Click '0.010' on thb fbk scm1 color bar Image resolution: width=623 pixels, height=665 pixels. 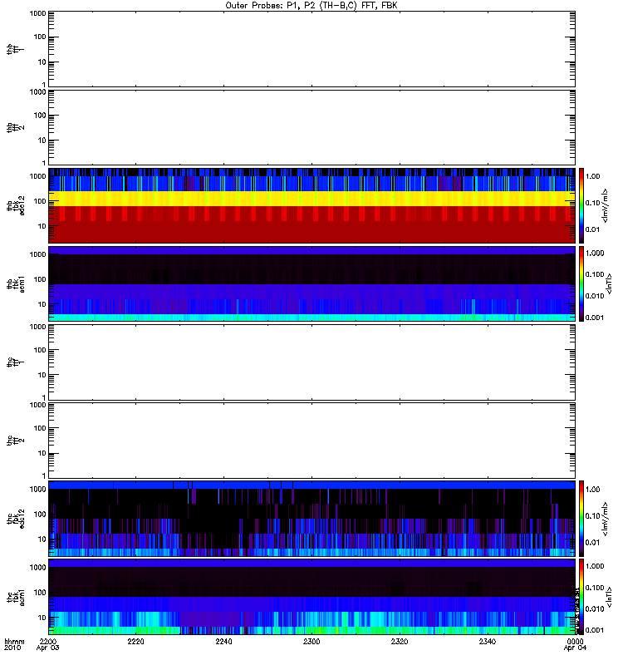595,296
